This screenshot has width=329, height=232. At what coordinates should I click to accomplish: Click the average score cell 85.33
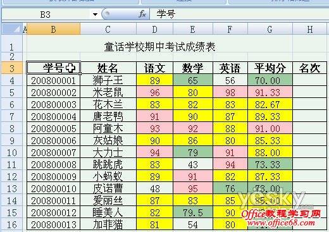point(270,140)
